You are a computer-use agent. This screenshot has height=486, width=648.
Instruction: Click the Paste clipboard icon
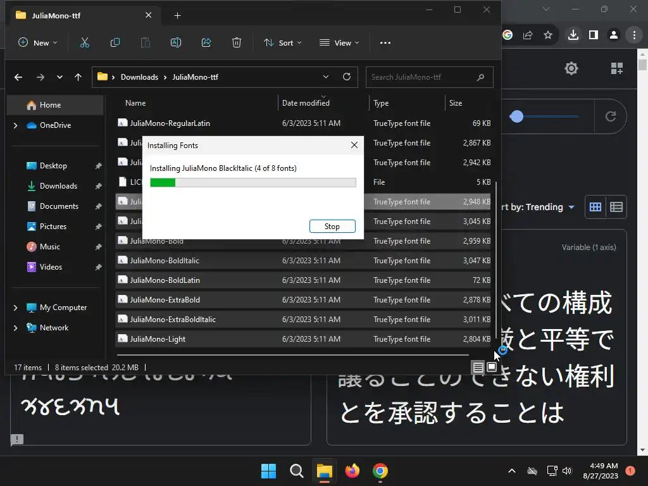[146, 42]
